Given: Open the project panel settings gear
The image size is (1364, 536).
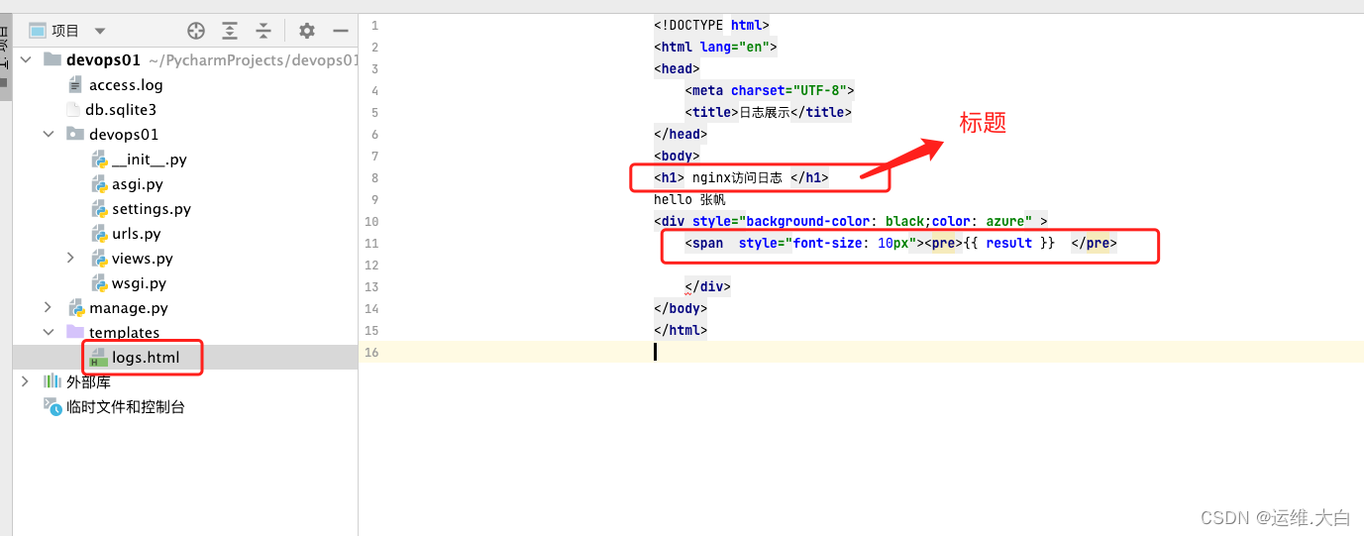Looking at the screenshot, I should [x=307, y=31].
